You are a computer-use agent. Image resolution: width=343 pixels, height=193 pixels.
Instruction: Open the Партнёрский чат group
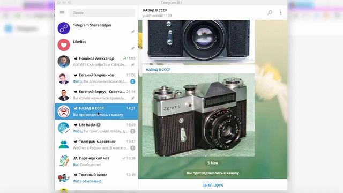[96, 161]
